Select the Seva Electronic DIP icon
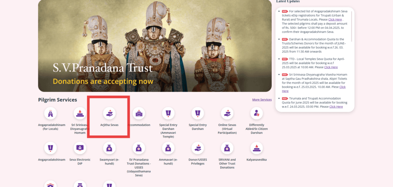 [x=80, y=148]
